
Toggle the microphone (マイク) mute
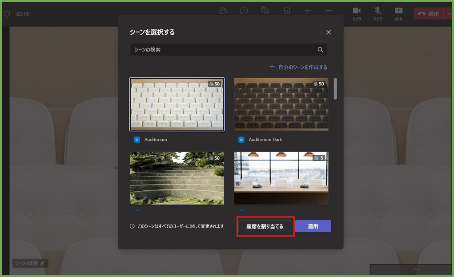pos(378,13)
